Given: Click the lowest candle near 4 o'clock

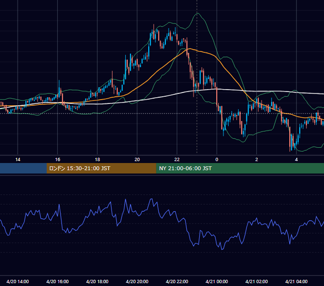Looking at the screenshot, I should tap(290, 139).
